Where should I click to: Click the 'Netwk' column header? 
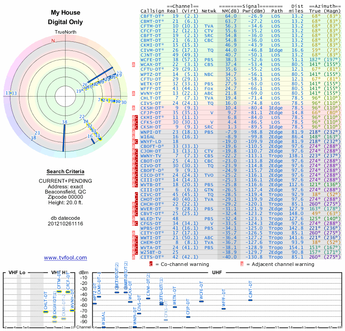[x=209, y=11]
